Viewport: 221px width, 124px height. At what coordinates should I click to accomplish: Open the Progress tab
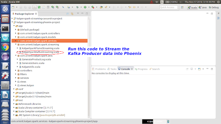(x=141, y=69)
